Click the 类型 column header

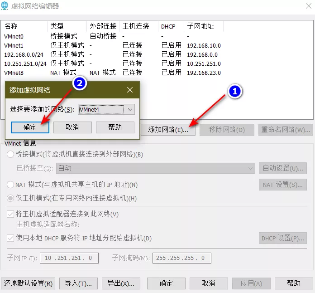click(x=57, y=26)
